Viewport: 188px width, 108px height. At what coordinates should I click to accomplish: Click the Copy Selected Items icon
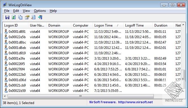pyautogui.click(x=20, y=17)
